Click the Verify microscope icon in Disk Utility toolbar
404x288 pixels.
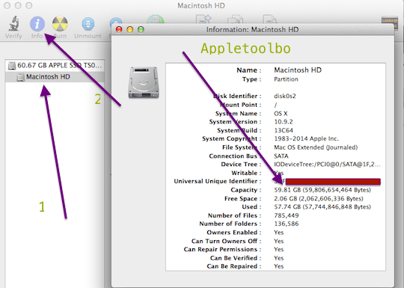(14, 24)
